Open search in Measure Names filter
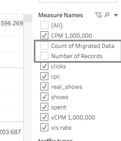Screen dimensions: 121x141 click(x=107, y=15)
